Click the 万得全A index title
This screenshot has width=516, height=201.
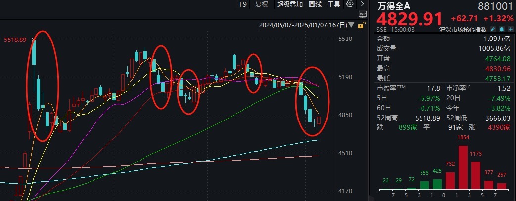[394, 5]
